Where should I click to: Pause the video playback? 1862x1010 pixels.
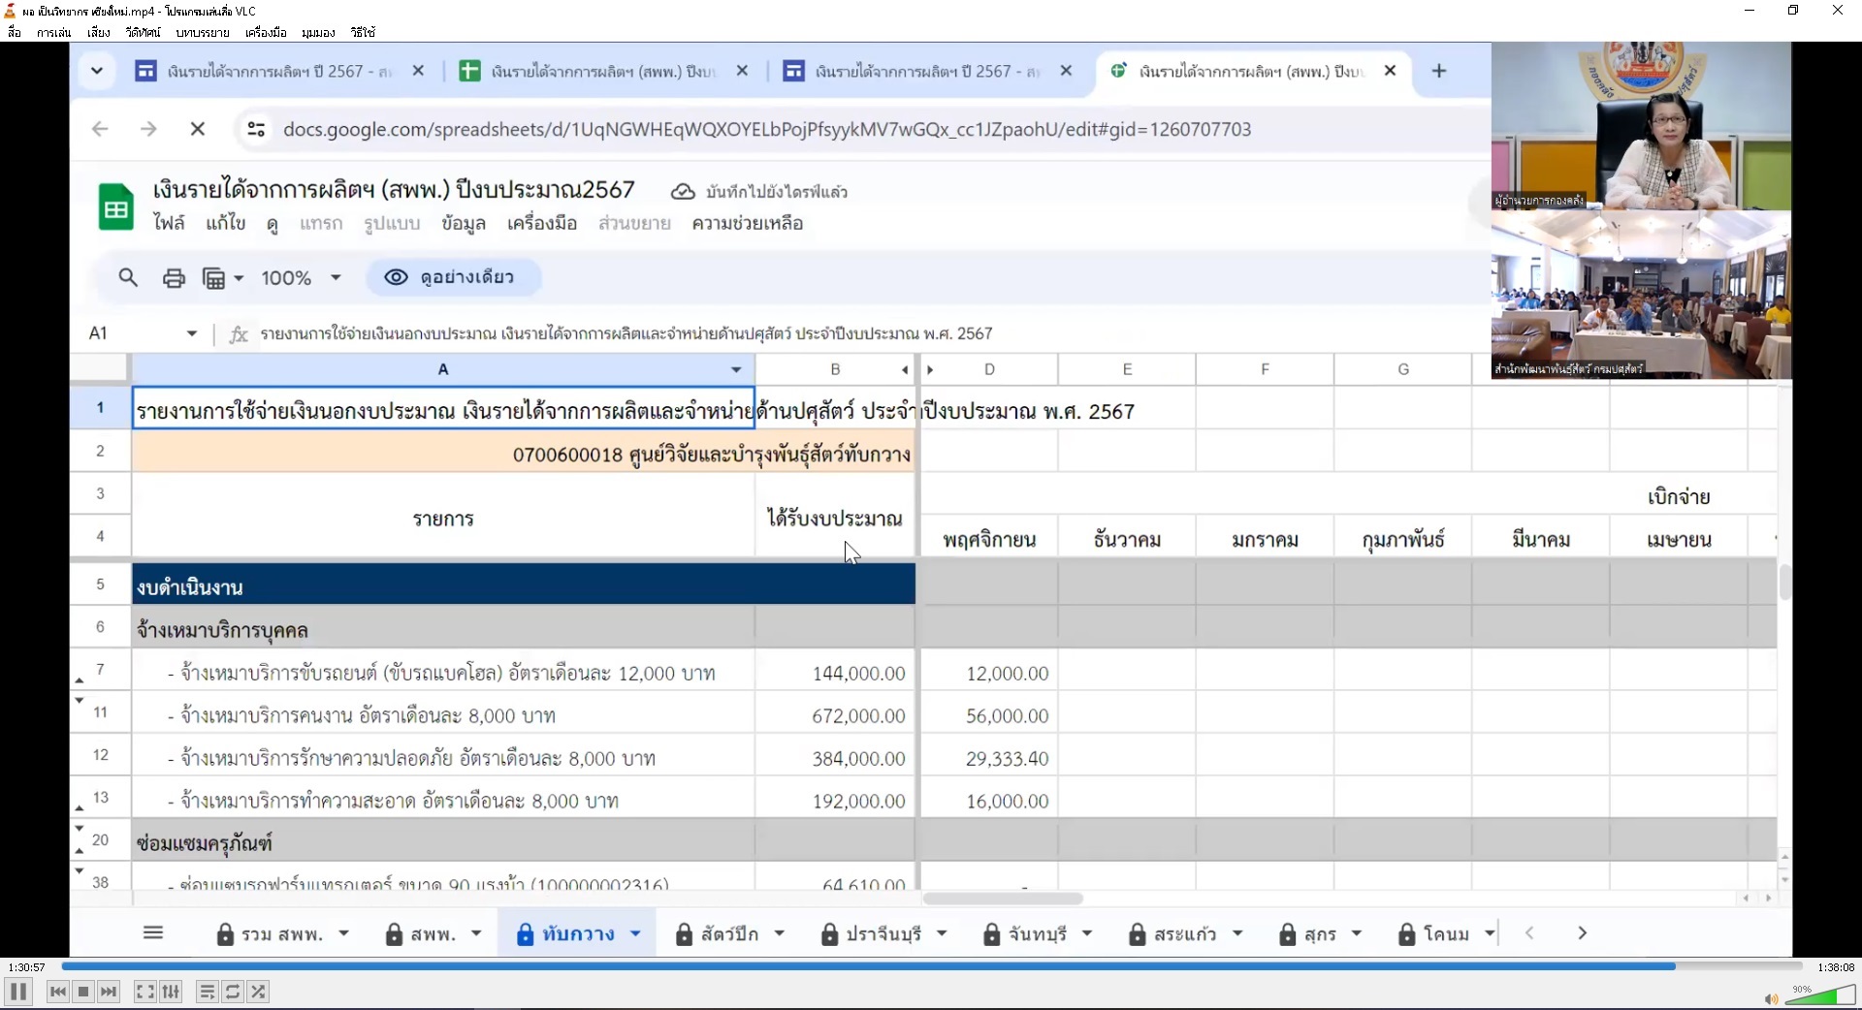[x=18, y=992]
